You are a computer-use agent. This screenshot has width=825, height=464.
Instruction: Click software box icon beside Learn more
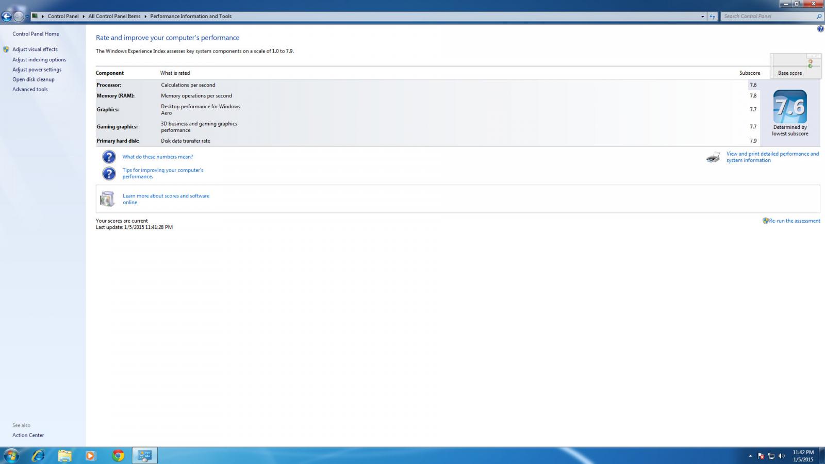(x=107, y=198)
